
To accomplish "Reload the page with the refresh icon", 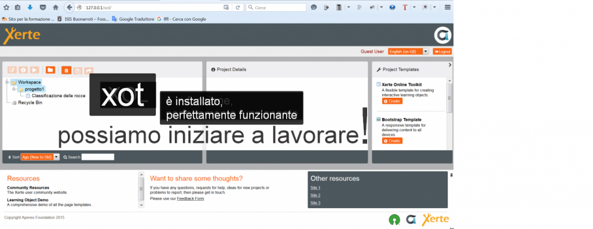I will click(x=238, y=7).
